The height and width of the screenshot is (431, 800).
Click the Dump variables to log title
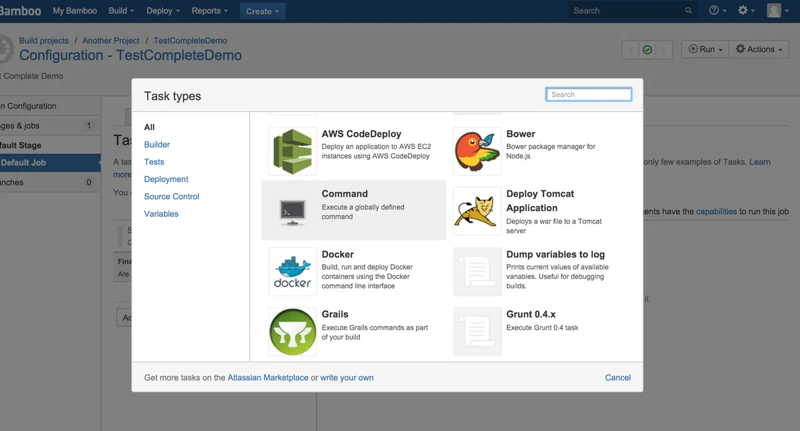(555, 254)
